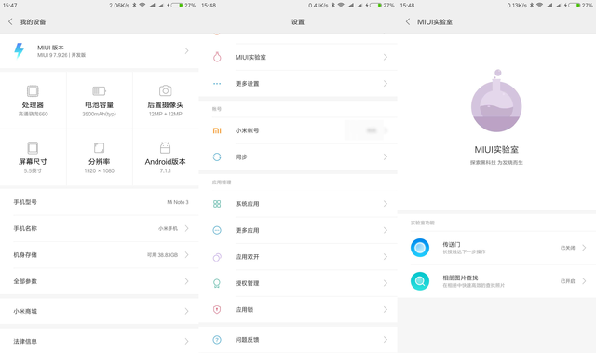Open 应用锁 settings entry

click(298, 309)
